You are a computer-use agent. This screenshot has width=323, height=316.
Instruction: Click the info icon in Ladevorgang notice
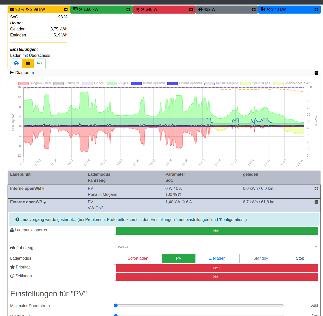click(x=17, y=219)
